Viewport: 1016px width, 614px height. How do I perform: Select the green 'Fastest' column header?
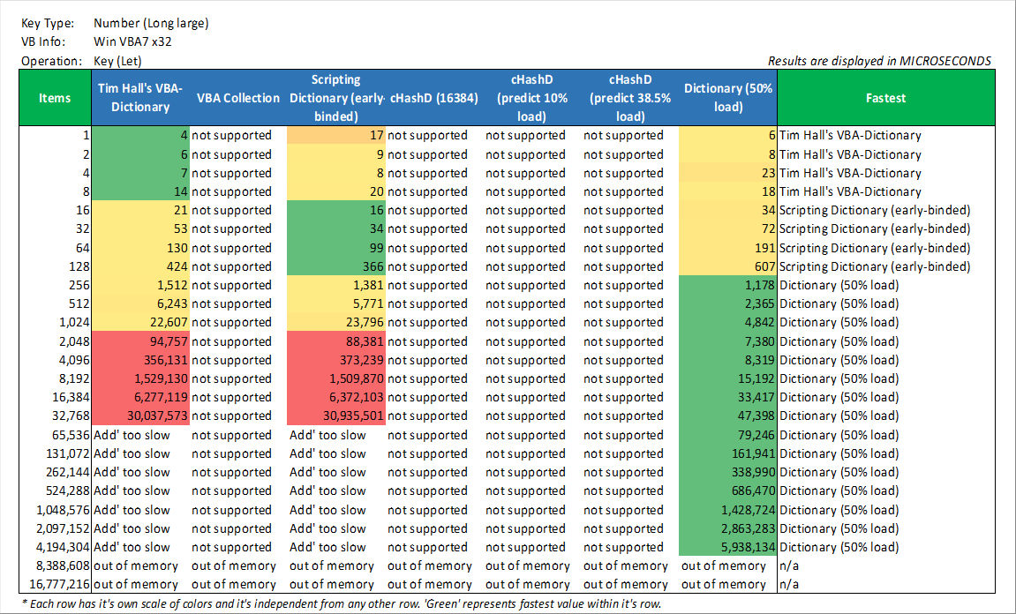pos(885,98)
